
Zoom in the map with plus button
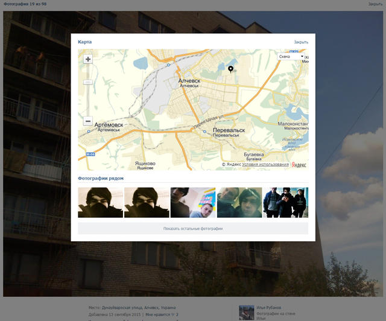pos(88,59)
